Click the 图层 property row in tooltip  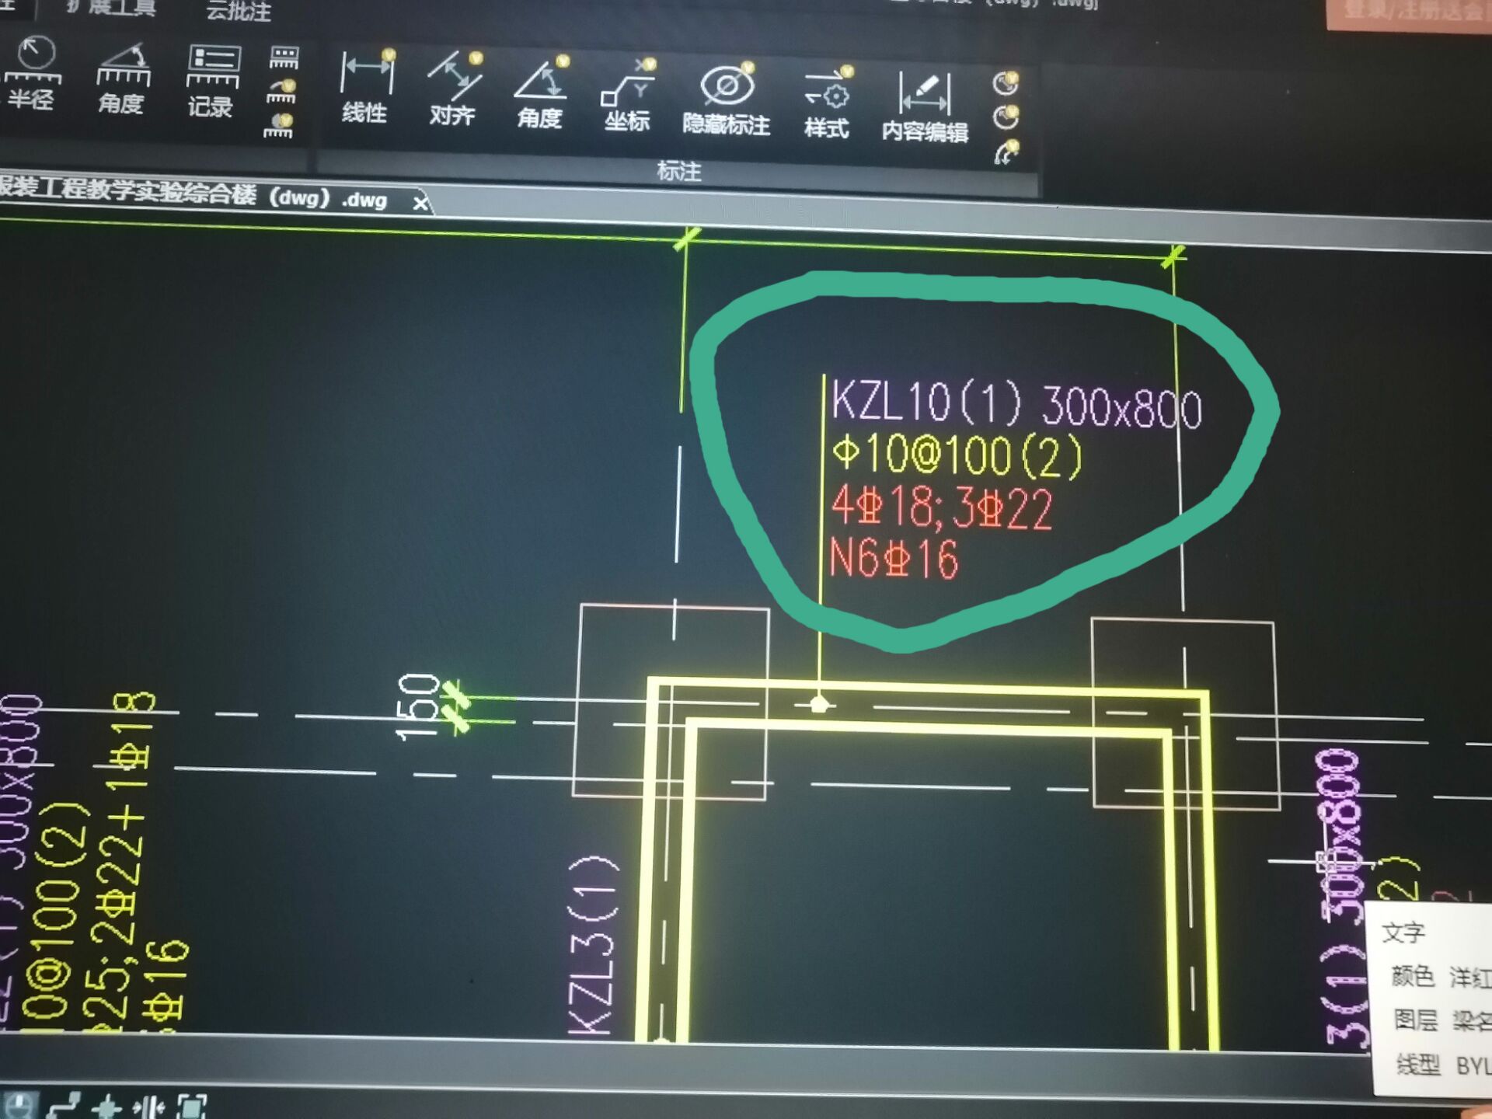pos(1441,1020)
